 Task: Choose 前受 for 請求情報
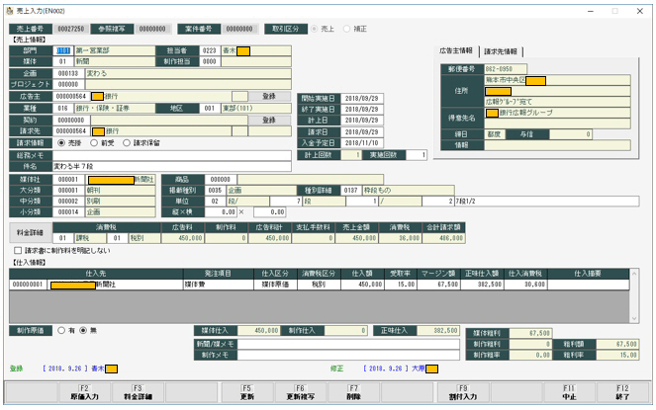click(94, 143)
